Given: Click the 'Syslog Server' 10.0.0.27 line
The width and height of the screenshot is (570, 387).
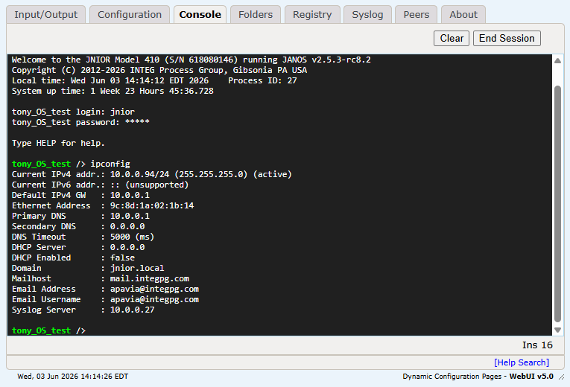Looking at the screenshot, I should pos(83,310).
